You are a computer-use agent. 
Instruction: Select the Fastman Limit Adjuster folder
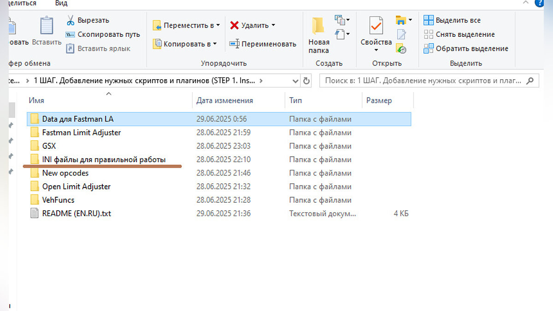coord(81,133)
